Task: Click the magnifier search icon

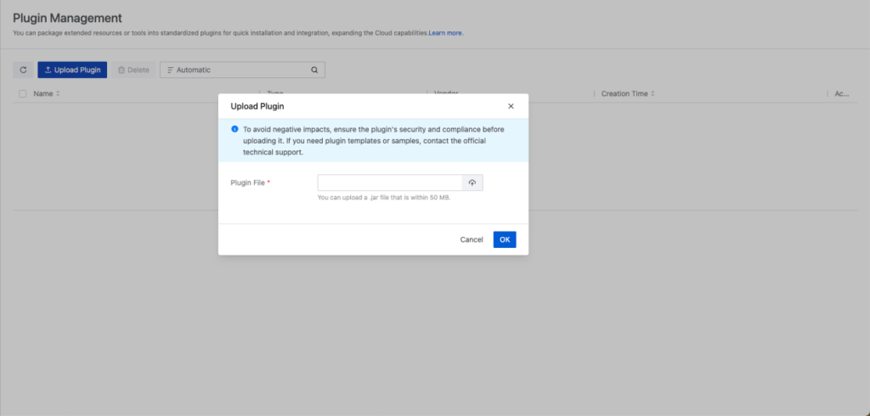Action: point(314,70)
